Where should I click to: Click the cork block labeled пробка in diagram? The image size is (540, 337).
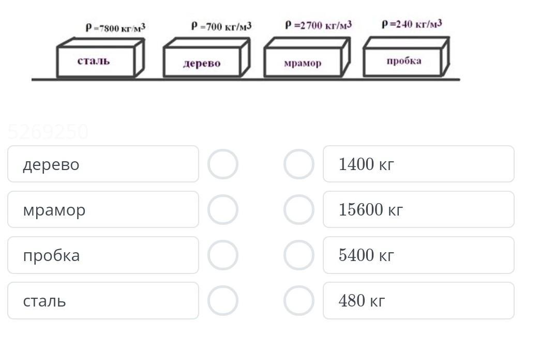point(407,56)
